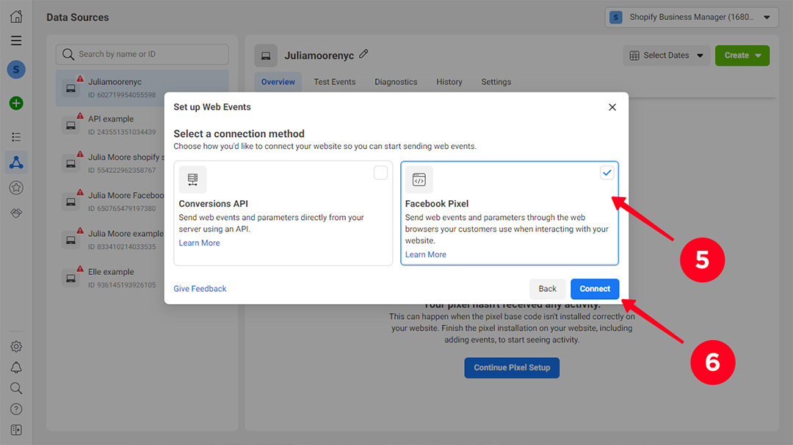Click the calendar icon in Select Dates
This screenshot has width=793, height=445.
(x=634, y=56)
